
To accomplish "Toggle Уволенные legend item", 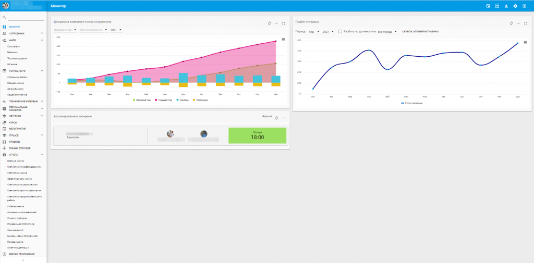I will click(x=201, y=100).
